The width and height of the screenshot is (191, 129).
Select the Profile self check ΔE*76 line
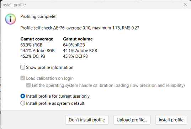point(80,28)
